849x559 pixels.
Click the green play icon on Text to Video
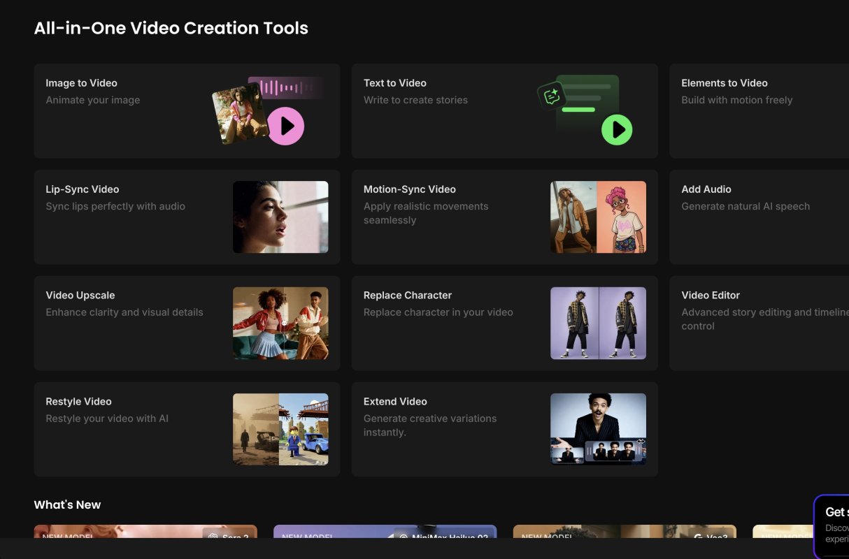[x=617, y=129]
